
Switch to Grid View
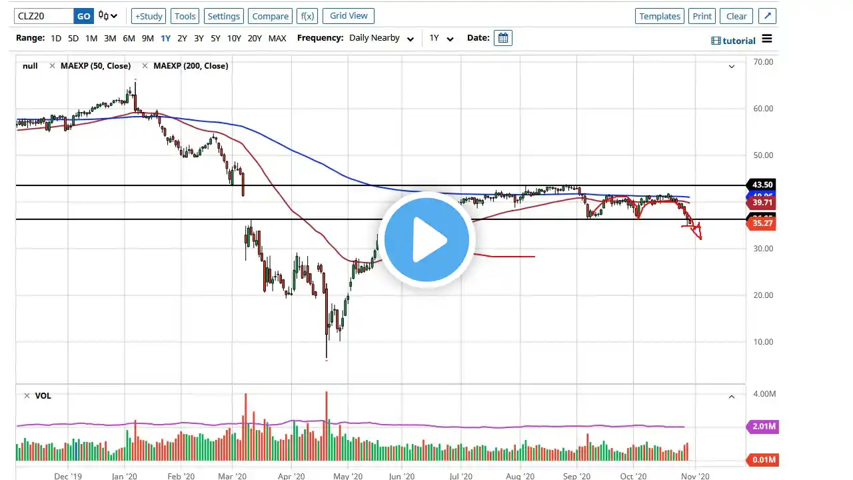349,15
